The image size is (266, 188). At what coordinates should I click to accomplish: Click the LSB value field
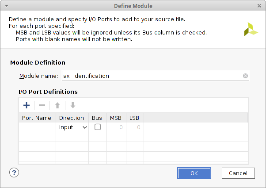tap(134, 127)
